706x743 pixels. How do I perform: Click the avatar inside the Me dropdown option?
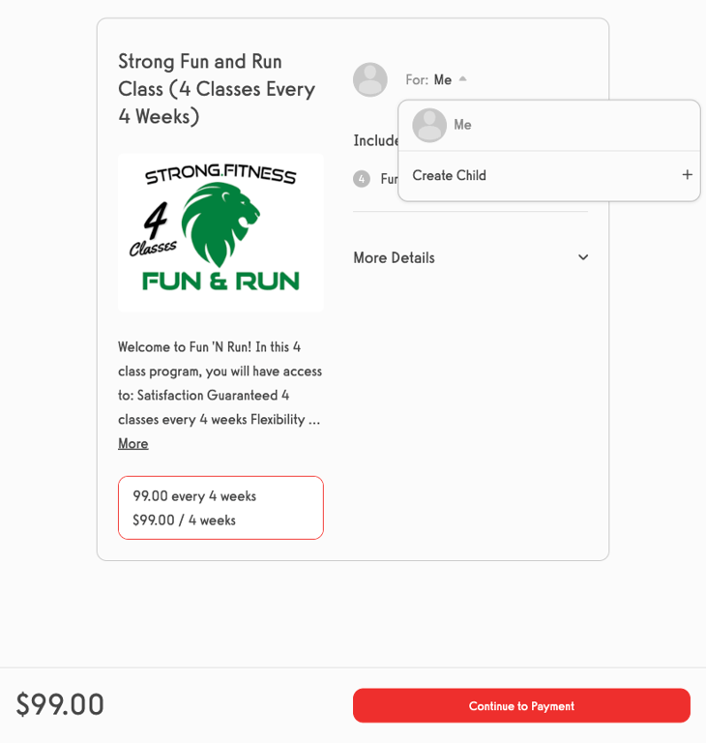pyautogui.click(x=429, y=125)
